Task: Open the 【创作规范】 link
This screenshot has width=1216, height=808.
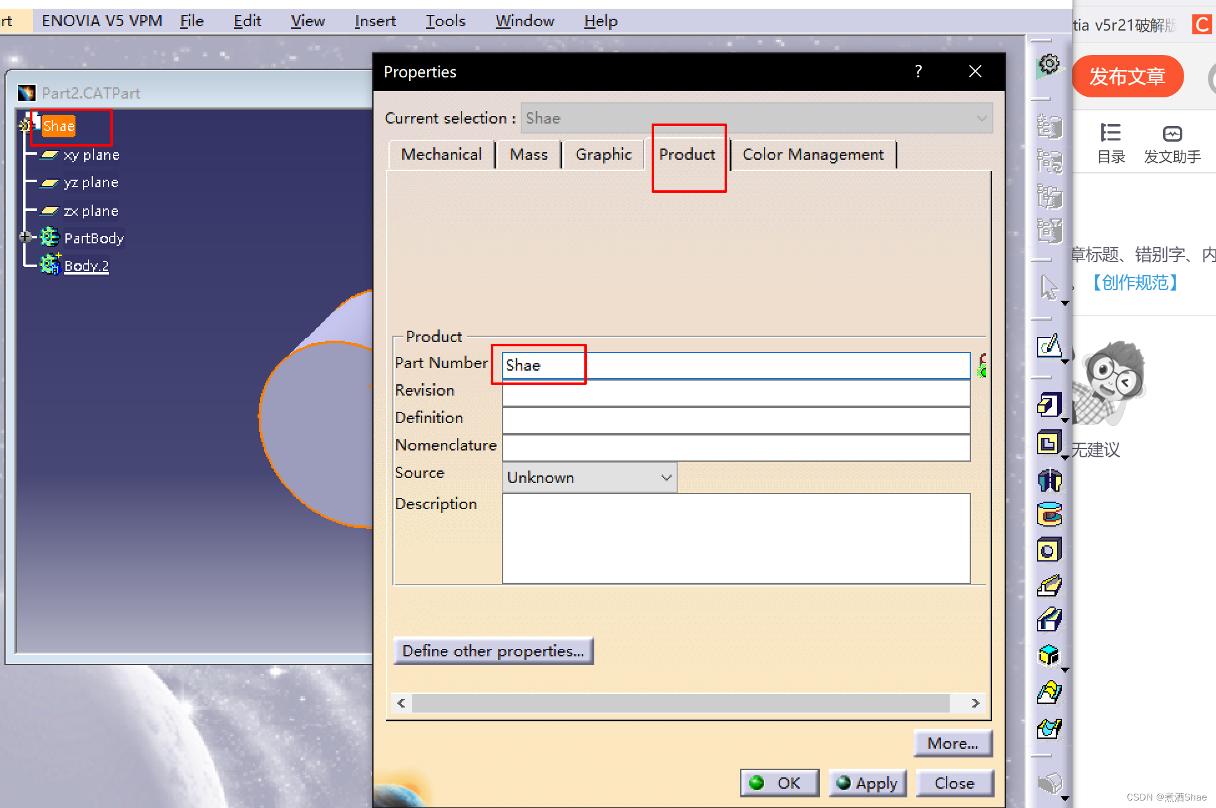Action: tap(1135, 283)
